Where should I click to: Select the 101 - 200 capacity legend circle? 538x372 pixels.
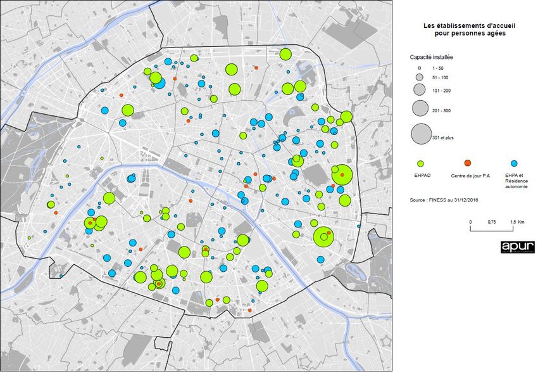(x=418, y=91)
